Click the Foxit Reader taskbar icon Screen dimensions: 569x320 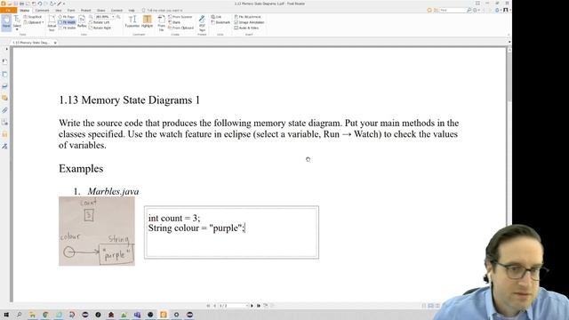coord(164,315)
